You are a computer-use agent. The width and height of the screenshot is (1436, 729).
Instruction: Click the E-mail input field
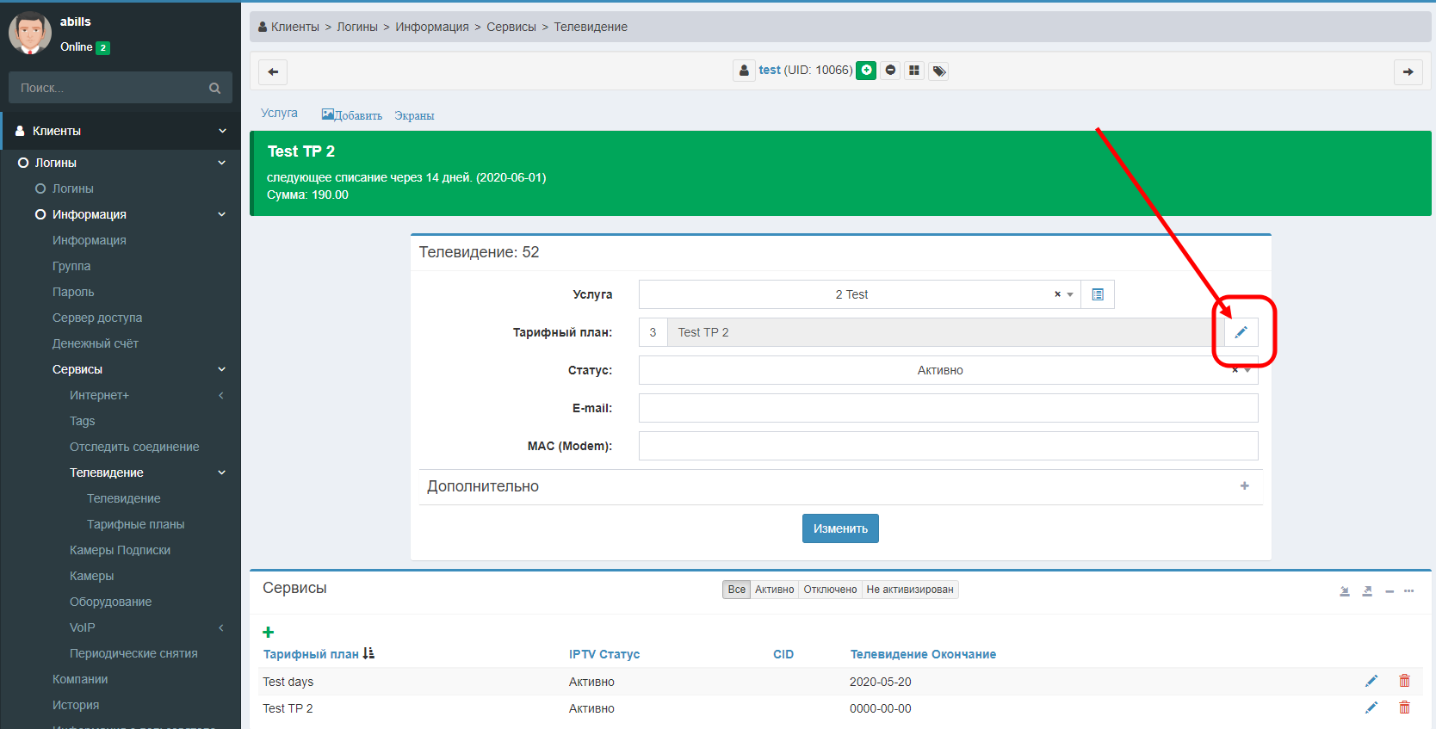pyautogui.click(x=948, y=408)
